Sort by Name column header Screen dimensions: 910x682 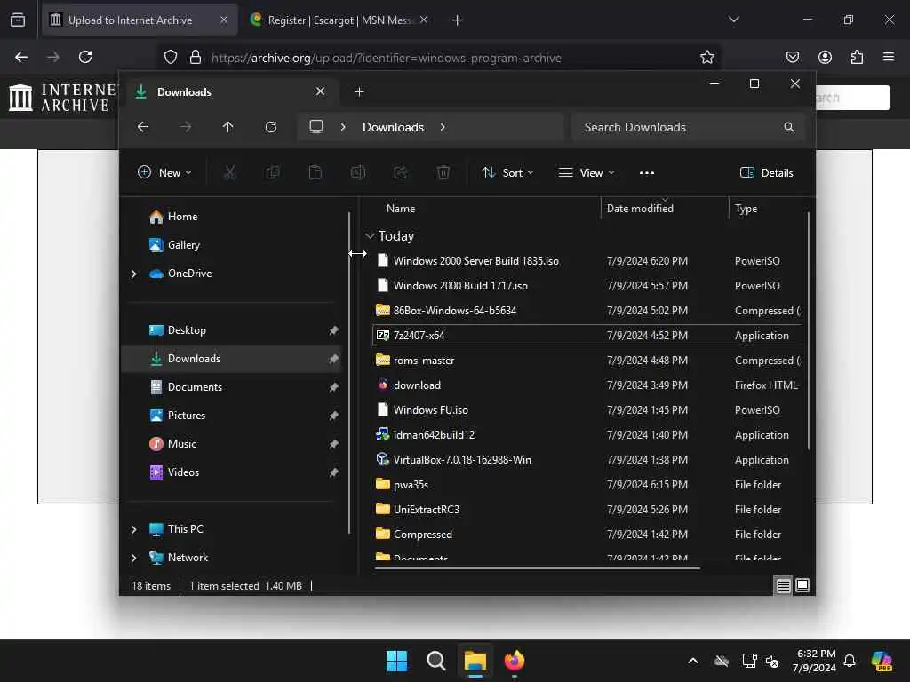tap(401, 208)
